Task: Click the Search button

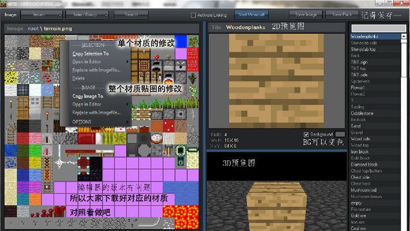Action: (x=131, y=14)
